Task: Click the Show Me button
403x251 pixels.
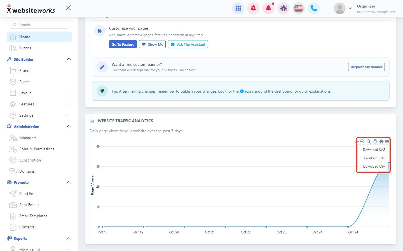Action: (x=153, y=44)
